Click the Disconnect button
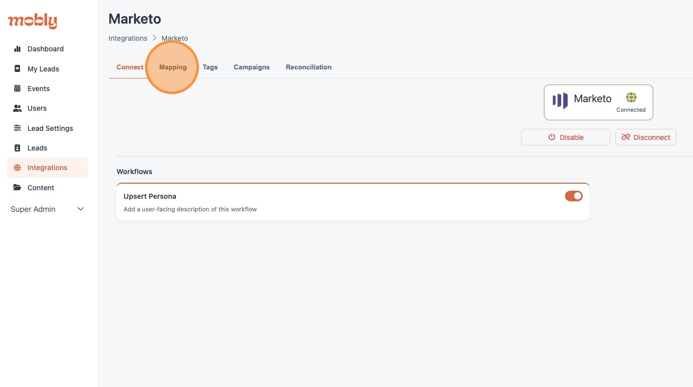The height and width of the screenshot is (387, 693). [646, 137]
